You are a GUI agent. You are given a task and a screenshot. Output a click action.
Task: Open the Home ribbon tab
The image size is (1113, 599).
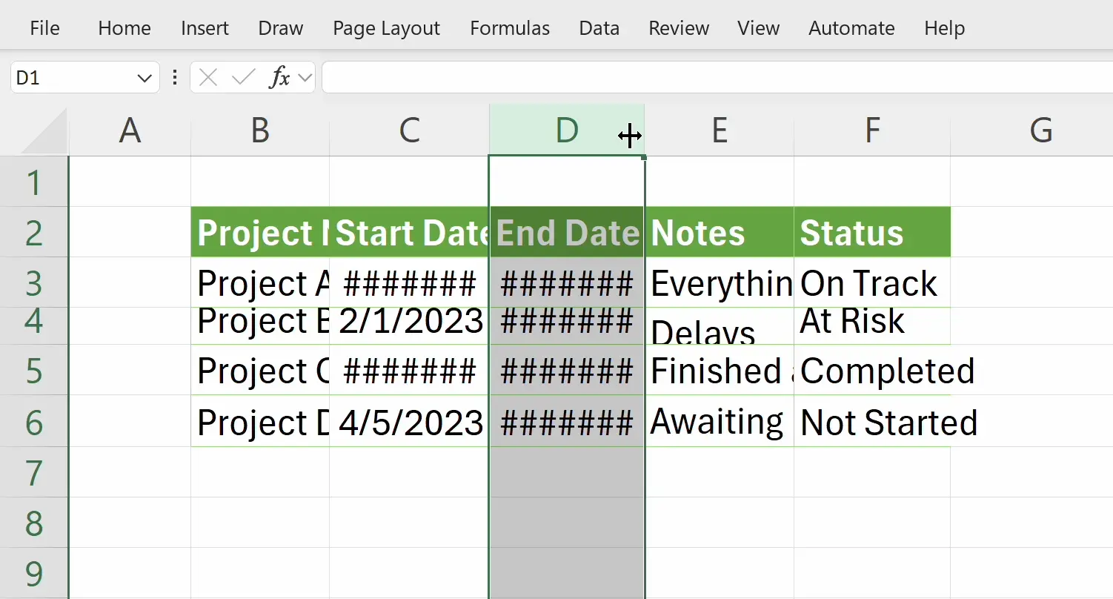point(124,28)
